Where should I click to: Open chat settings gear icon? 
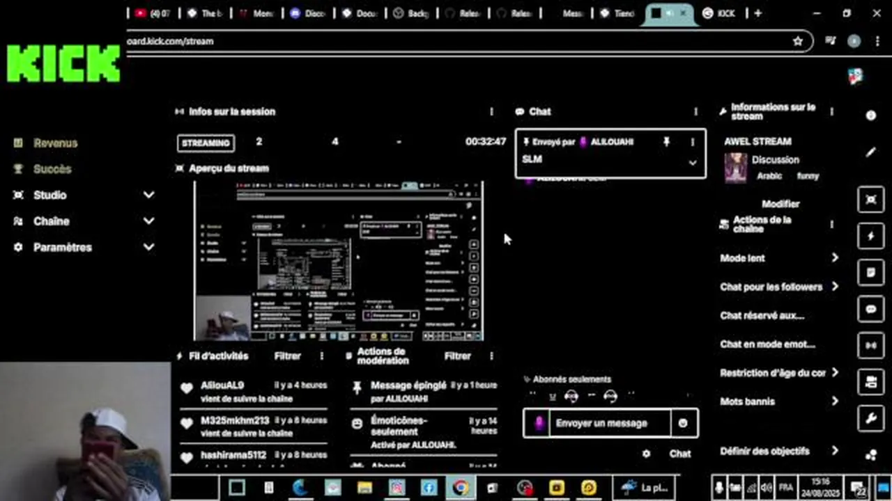point(646,454)
